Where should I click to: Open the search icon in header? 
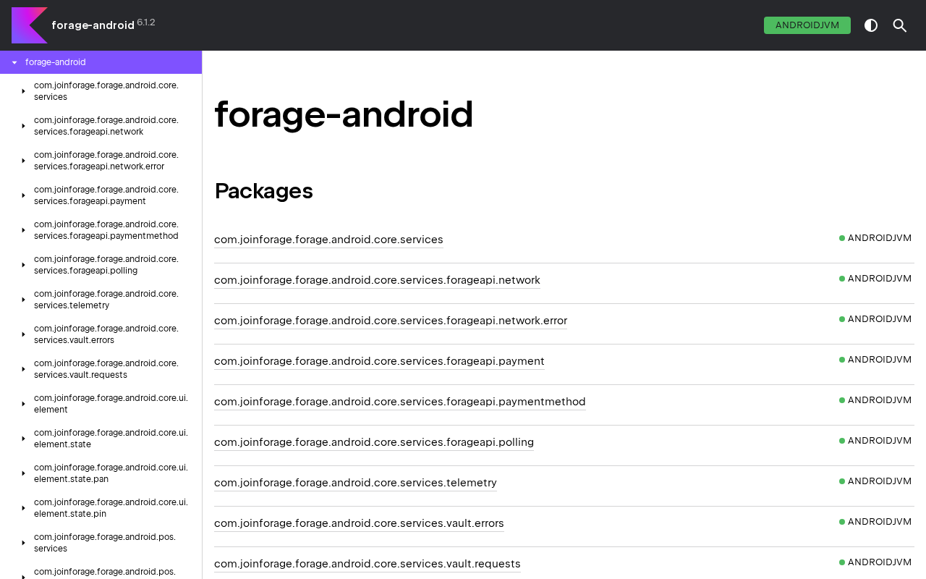coord(900,25)
